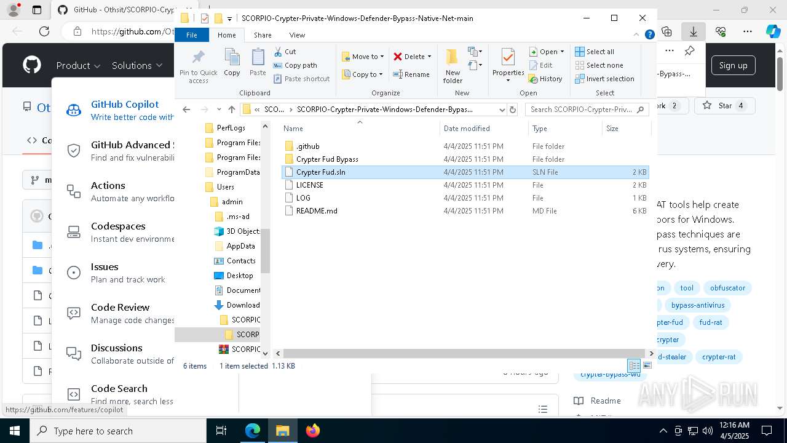Screen dimensions: 787x443
Task: Click Paste shortcut in the ribbon
Action: pos(301,79)
